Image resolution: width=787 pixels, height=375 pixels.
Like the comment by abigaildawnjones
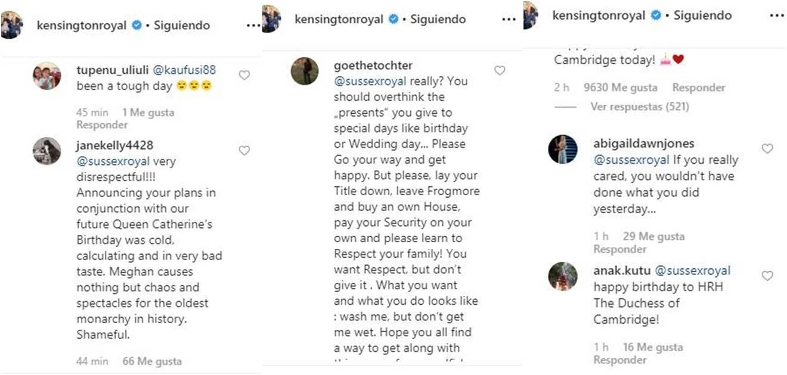coord(767,149)
